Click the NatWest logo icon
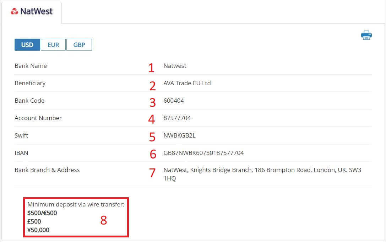The image size is (386, 242). click(14, 11)
